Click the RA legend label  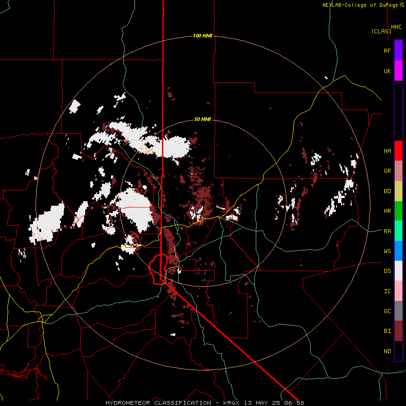point(387,231)
